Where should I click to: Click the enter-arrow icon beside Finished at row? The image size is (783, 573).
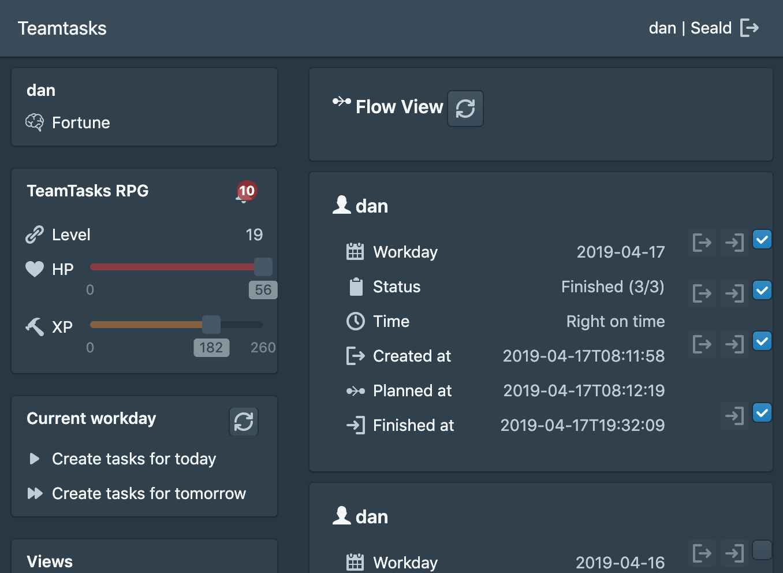[x=734, y=415]
